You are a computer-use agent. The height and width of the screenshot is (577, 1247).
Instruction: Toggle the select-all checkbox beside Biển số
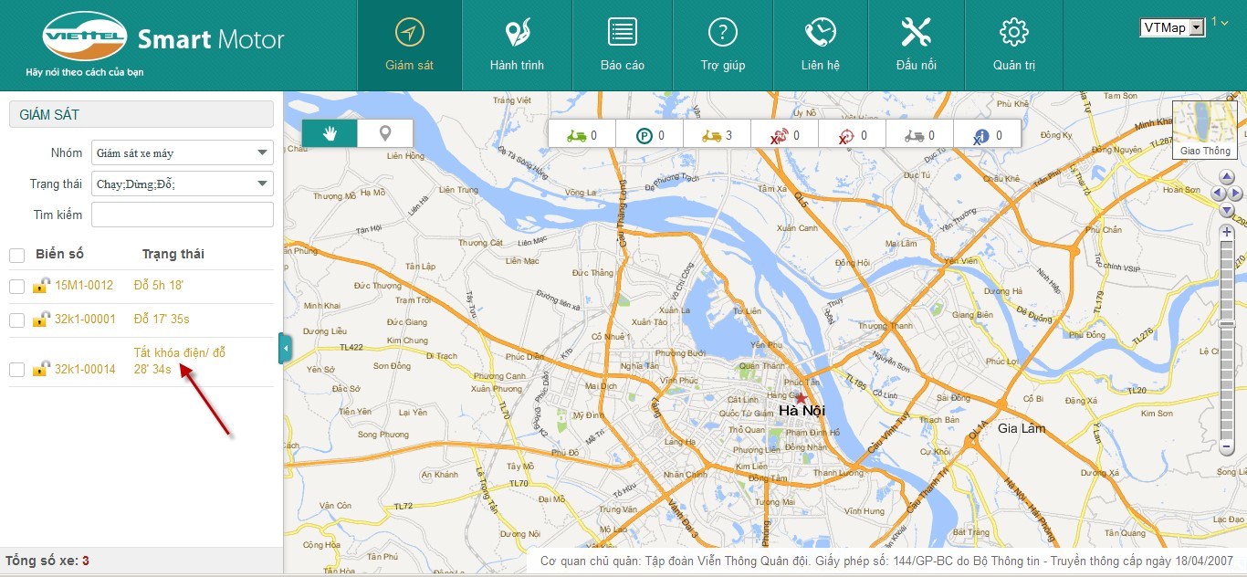pyautogui.click(x=17, y=255)
